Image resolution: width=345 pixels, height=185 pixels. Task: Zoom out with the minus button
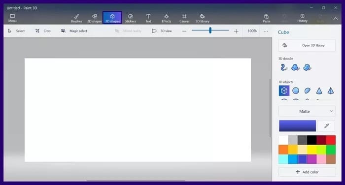184,31
